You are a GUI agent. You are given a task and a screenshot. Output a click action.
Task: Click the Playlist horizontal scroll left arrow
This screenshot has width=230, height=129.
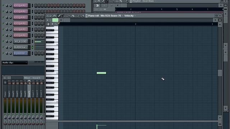[118, 5]
